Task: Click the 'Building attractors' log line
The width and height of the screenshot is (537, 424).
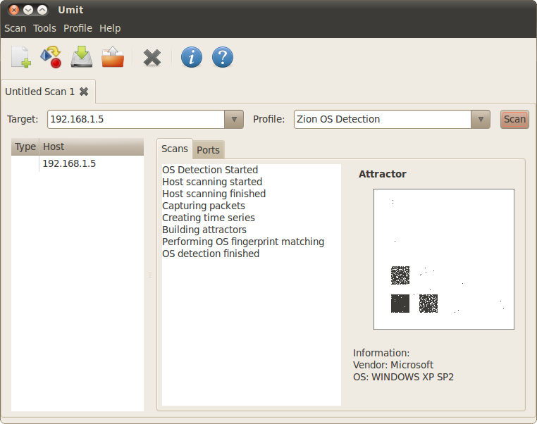Action: [204, 230]
